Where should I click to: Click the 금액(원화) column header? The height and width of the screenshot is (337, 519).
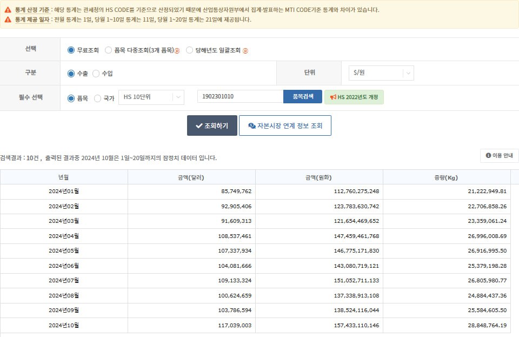[319, 177]
